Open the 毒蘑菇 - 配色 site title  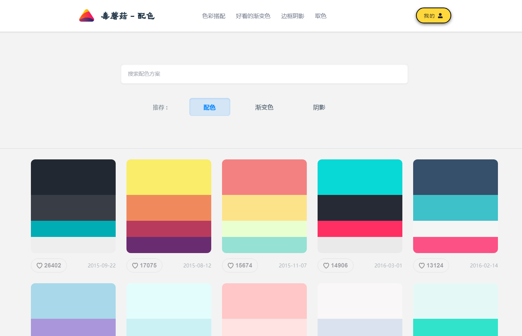click(128, 16)
